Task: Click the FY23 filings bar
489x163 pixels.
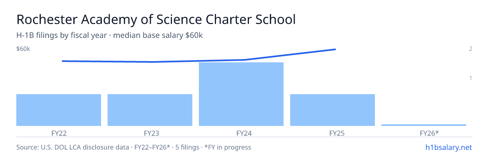Action: tap(150, 110)
